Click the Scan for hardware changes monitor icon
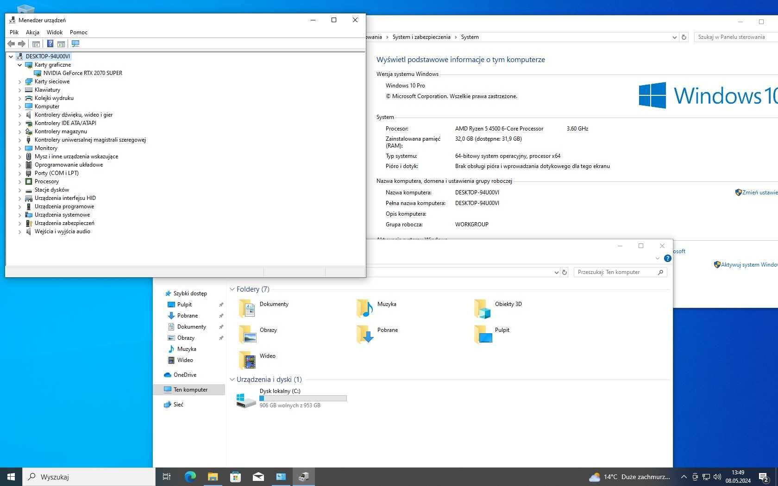 tap(75, 44)
